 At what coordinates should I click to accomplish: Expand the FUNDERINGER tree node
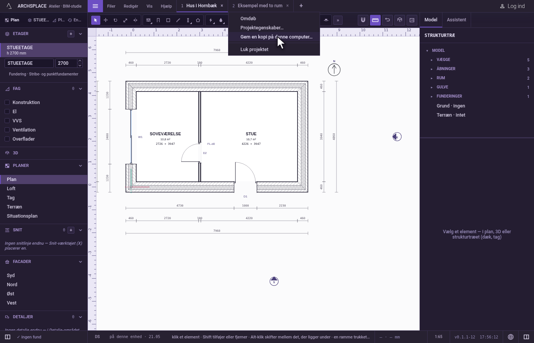(432, 96)
